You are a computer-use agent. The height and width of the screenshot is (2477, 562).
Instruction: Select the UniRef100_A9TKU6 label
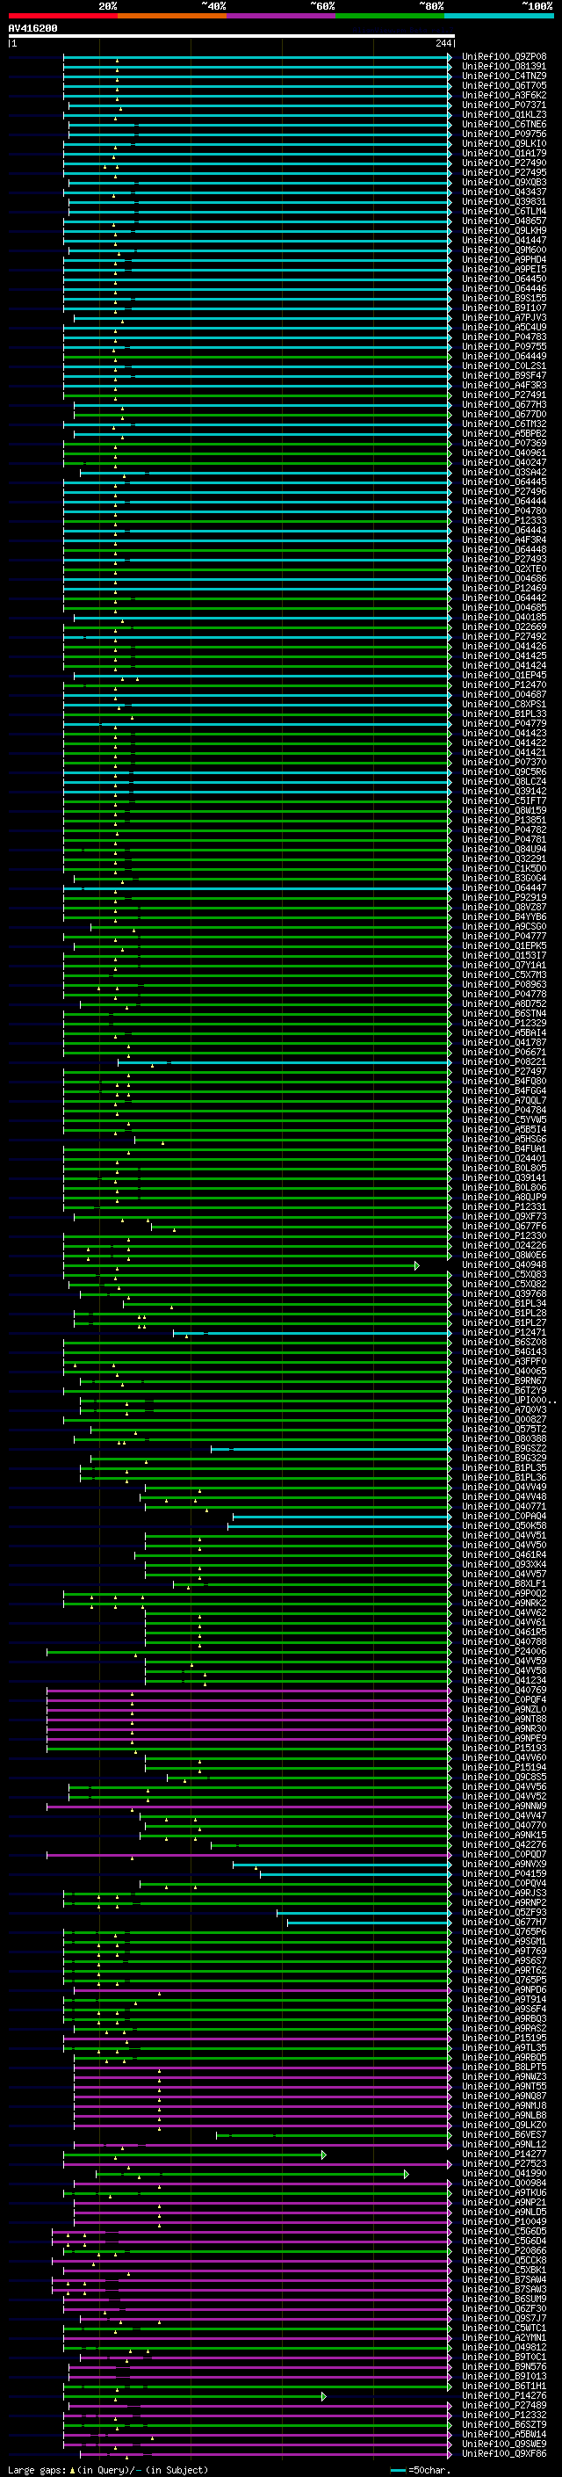point(504,2192)
